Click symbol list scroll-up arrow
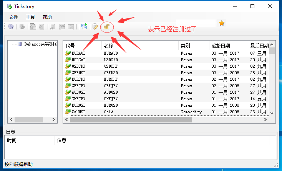Image resolution: width=282 pixels, height=171 pixels. click(272, 44)
